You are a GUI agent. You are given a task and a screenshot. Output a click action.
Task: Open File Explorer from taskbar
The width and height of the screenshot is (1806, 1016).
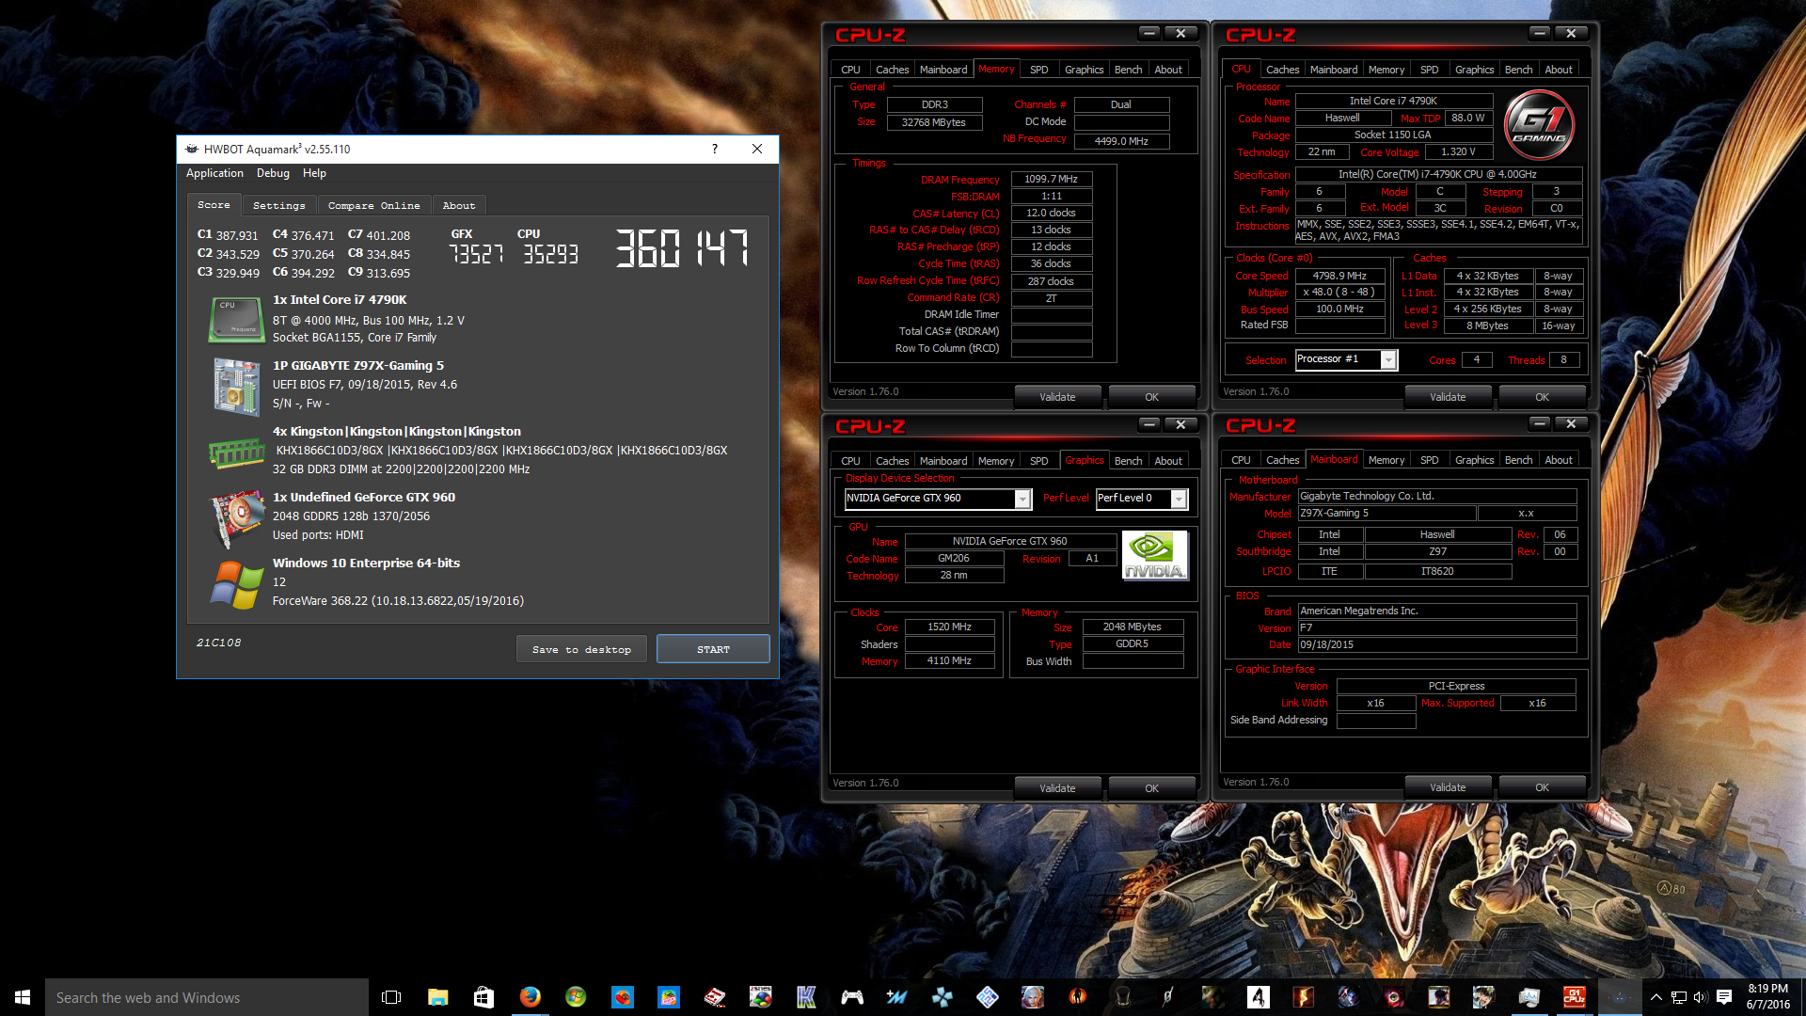pos(437,997)
